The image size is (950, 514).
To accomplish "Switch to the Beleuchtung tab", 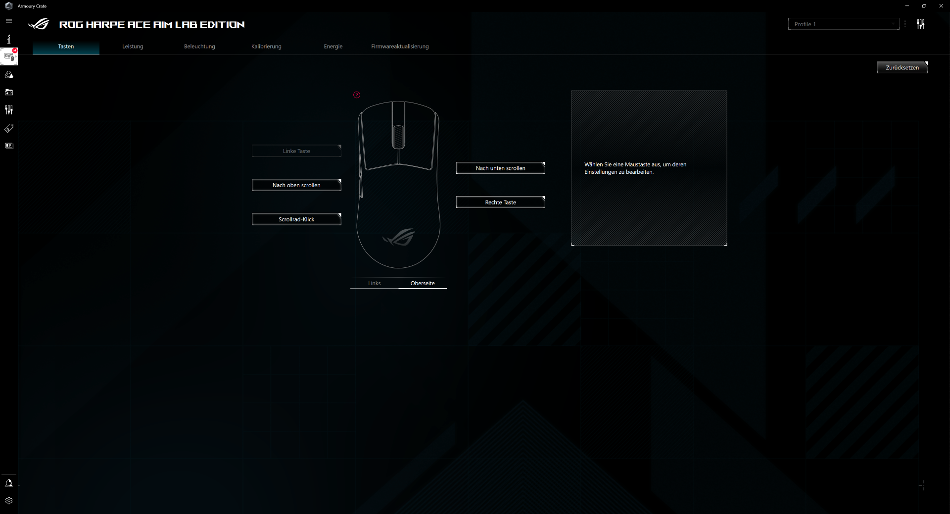I will point(199,47).
